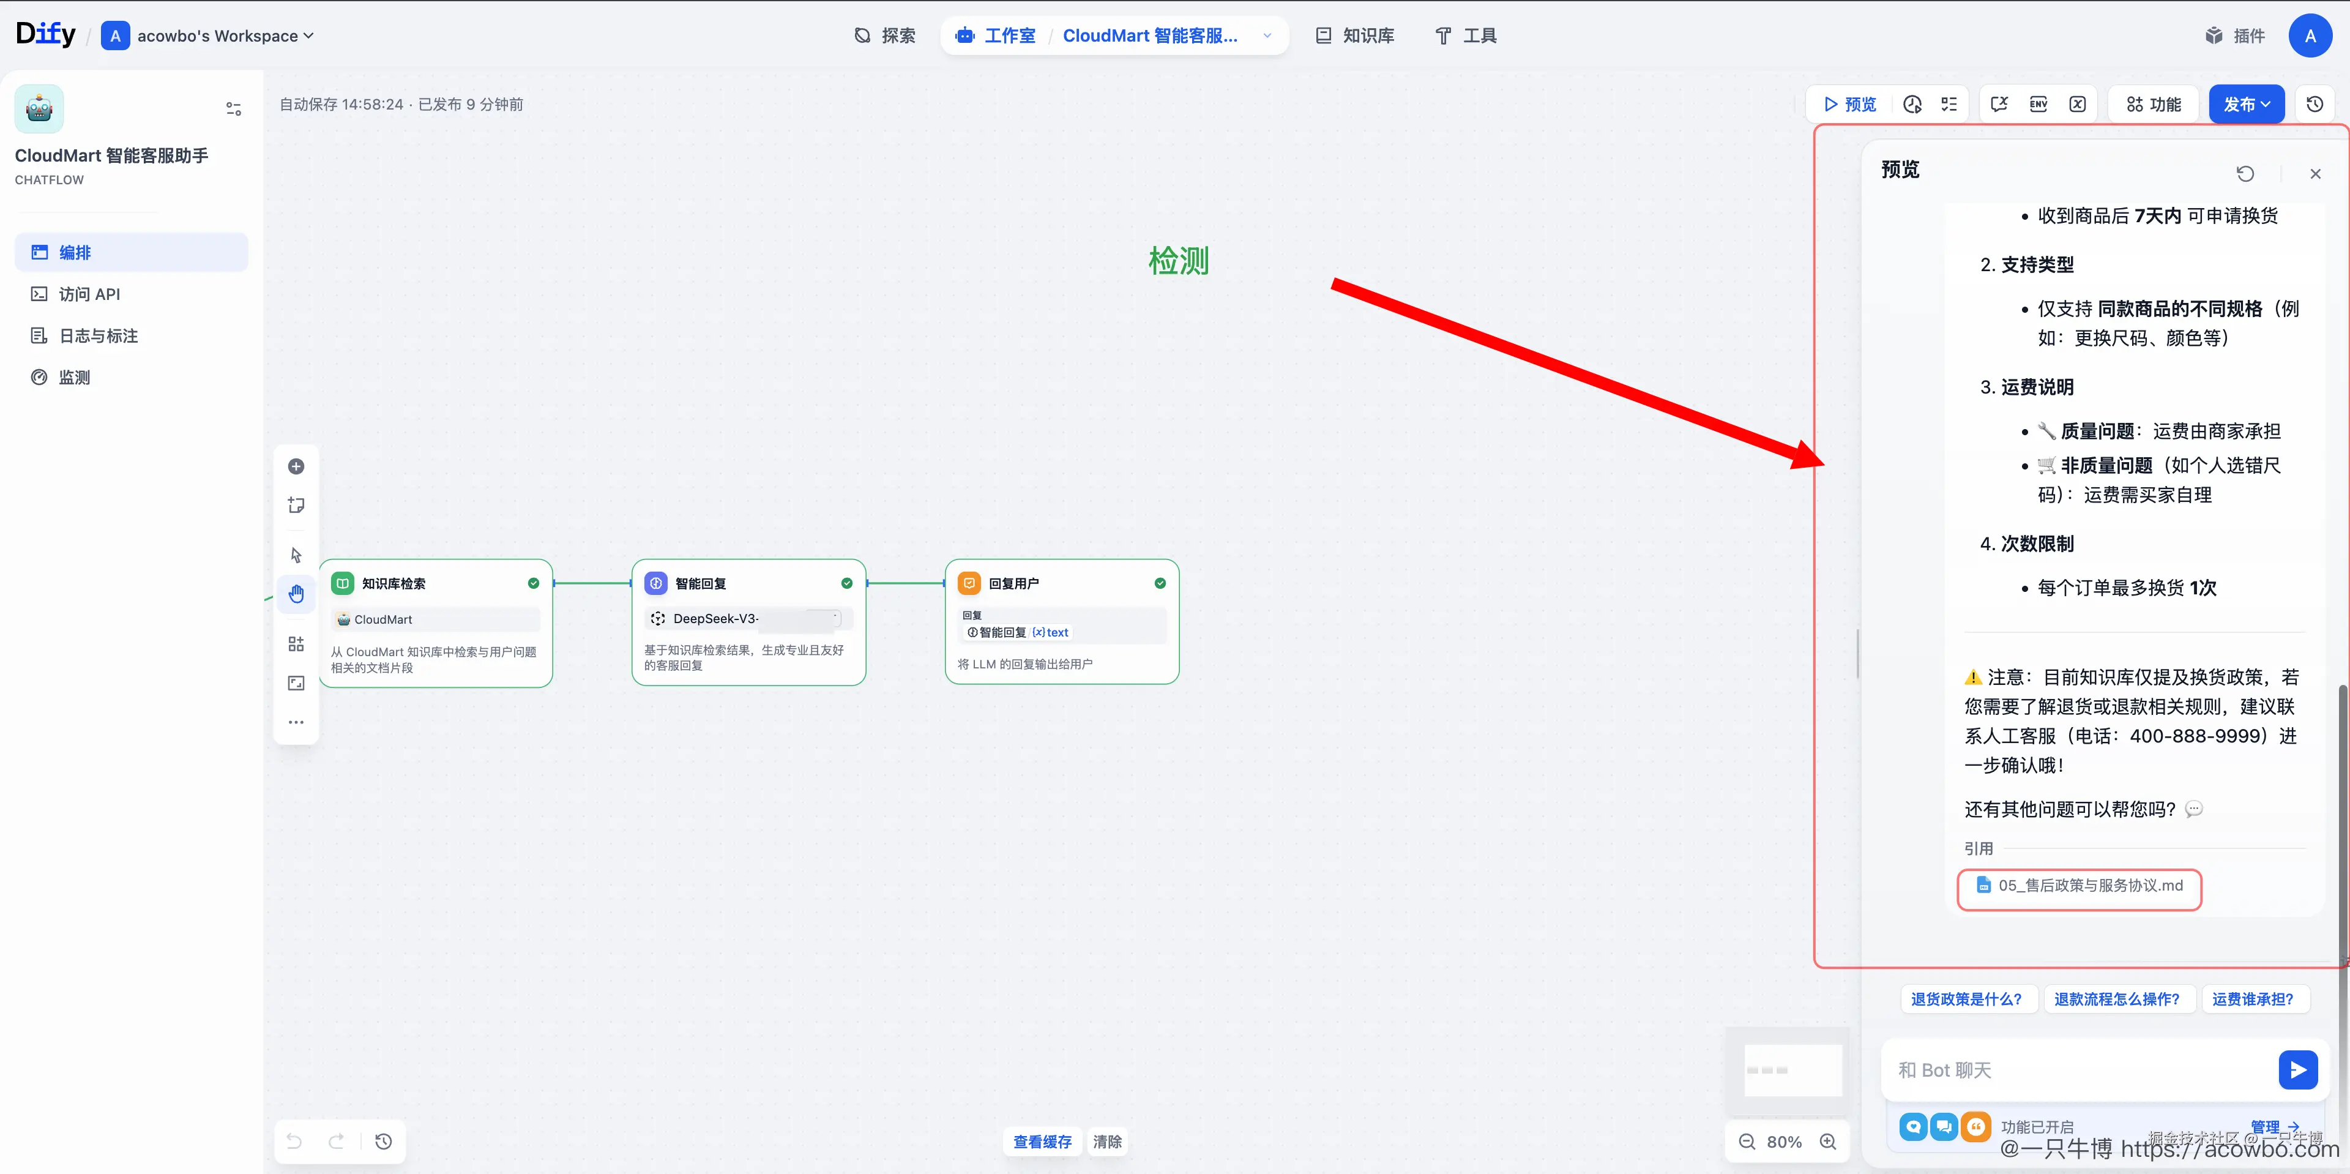Zoom in on the canvas
2350x1174 pixels.
click(x=1828, y=1141)
